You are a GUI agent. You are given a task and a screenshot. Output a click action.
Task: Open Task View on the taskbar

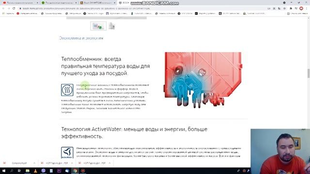[x=19, y=171]
